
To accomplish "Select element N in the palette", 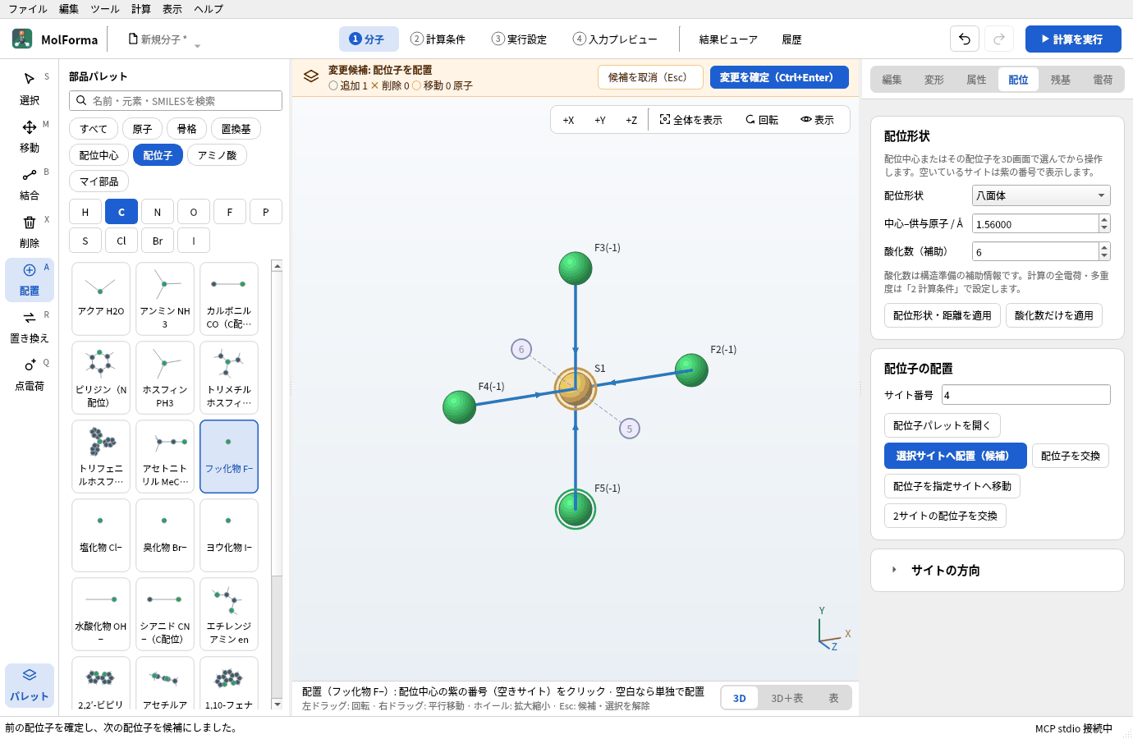I will [x=158, y=212].
